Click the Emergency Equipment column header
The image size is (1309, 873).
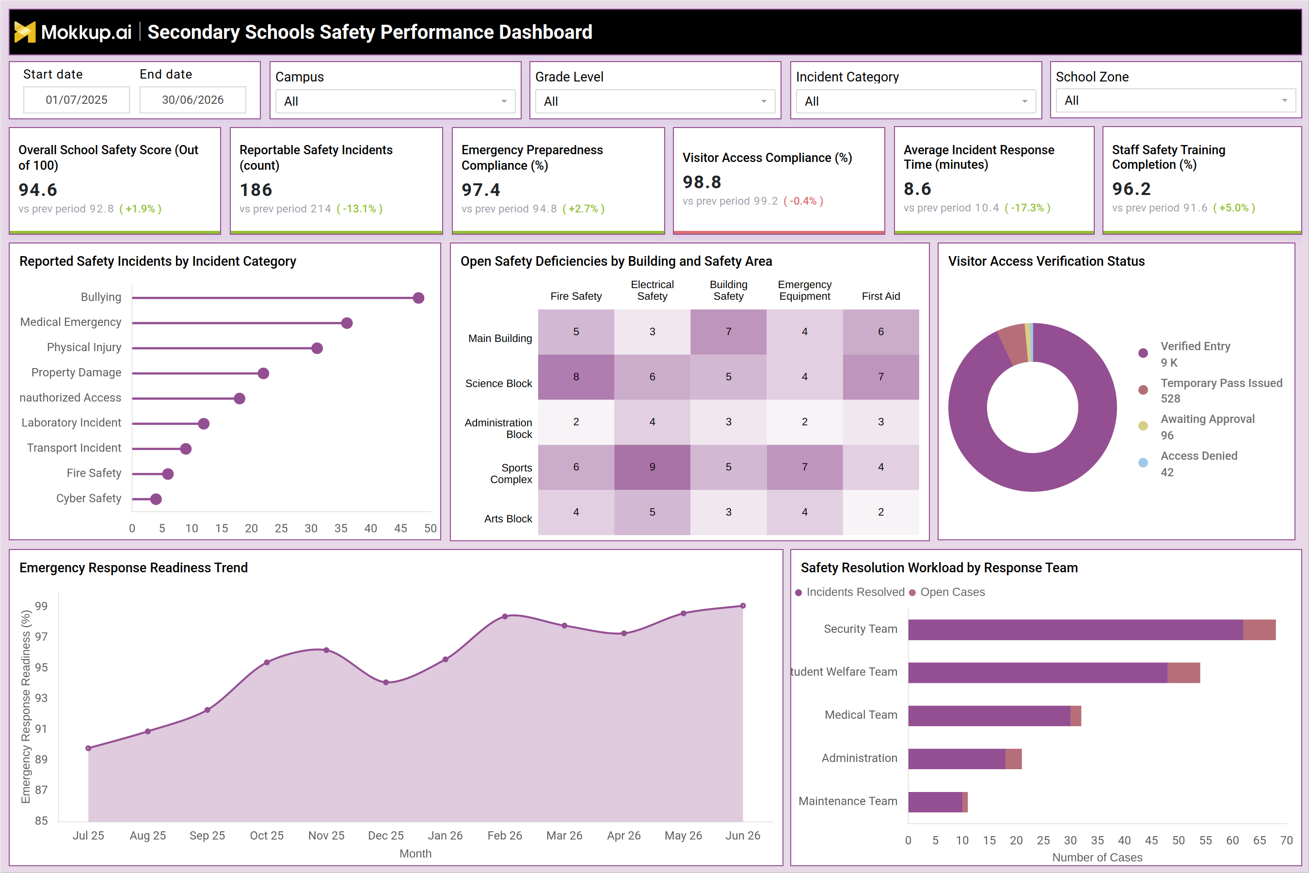pyautogui.click(x=805, y=290)
